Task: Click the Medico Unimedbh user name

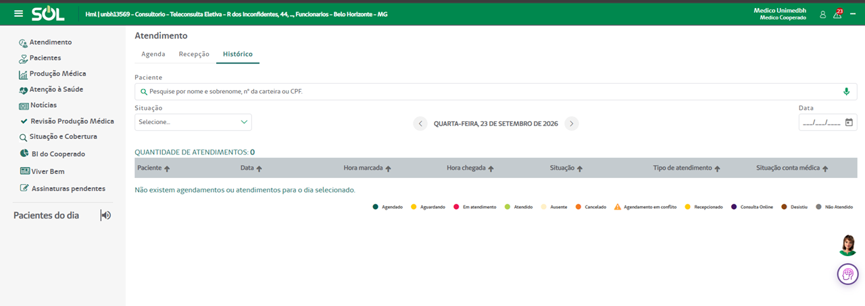Action: pyautogui.click(x=780, y=10)
